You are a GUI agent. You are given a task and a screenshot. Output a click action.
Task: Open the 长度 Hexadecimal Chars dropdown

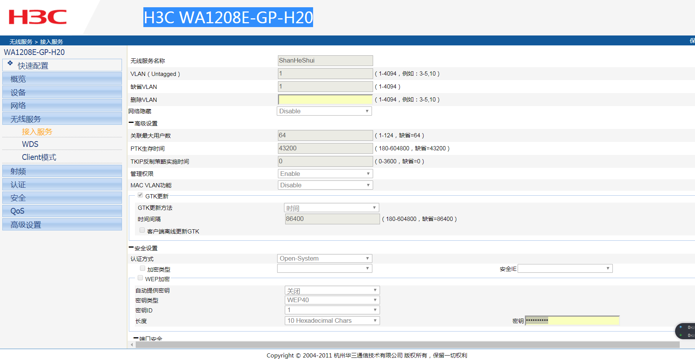coord(332,320)
